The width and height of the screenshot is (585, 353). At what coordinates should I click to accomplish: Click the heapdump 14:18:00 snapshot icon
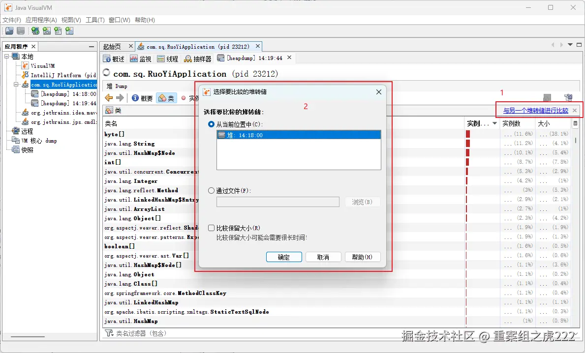click(35, 93)
